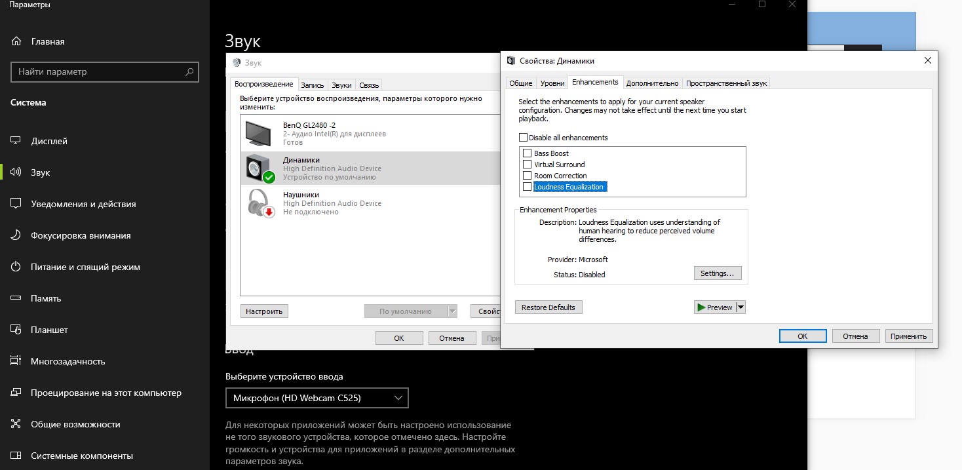Click the Найти параметр search field

coord(98,72)
